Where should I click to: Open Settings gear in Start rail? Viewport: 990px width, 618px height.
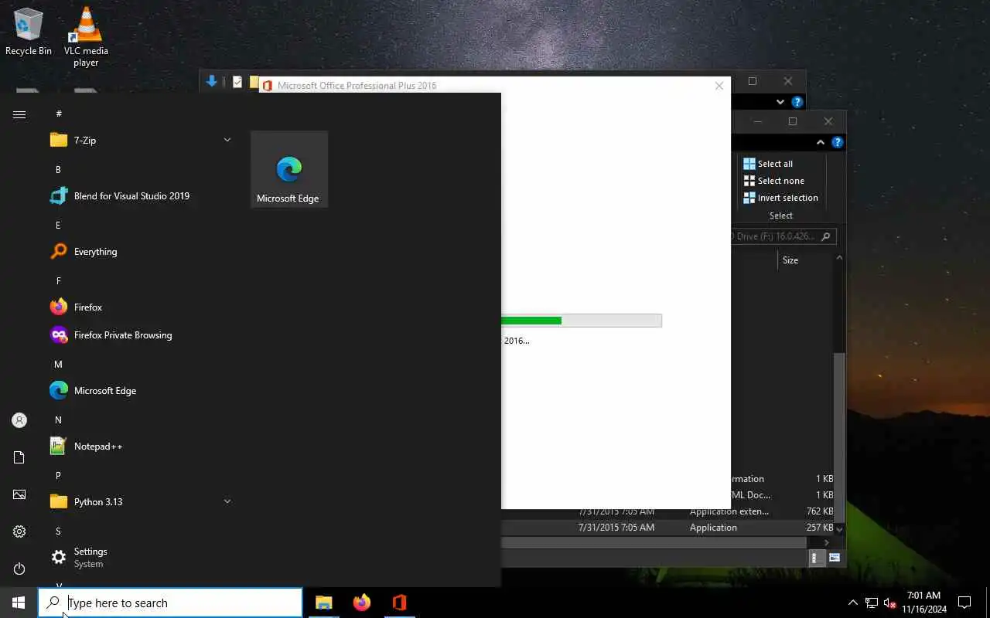pos(19,531)
